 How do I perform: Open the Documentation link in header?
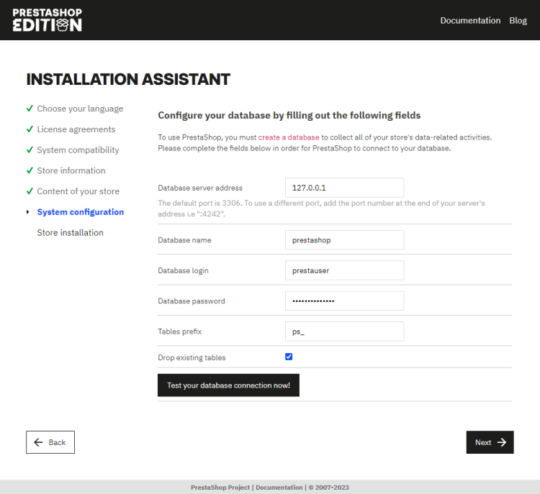[470, 21]
